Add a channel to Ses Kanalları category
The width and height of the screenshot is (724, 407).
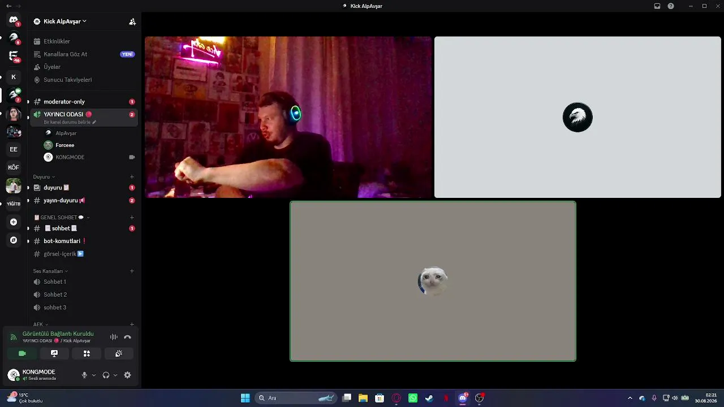tap(132, 271)
